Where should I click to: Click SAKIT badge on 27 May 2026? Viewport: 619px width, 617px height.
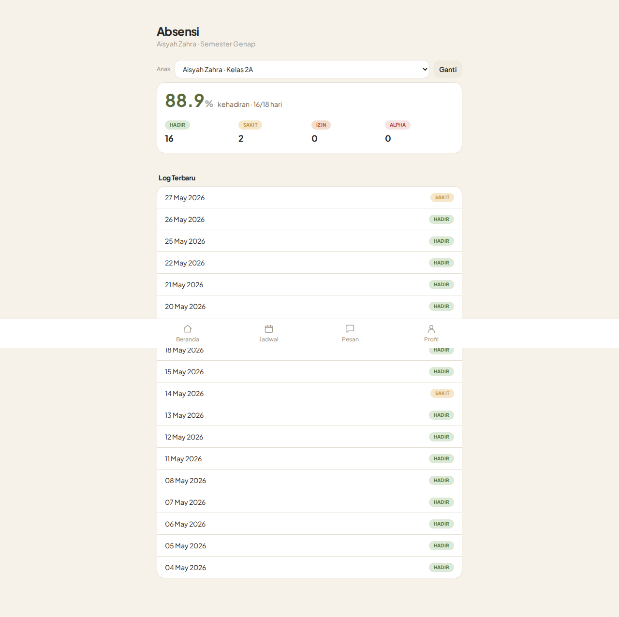point(442,197)
